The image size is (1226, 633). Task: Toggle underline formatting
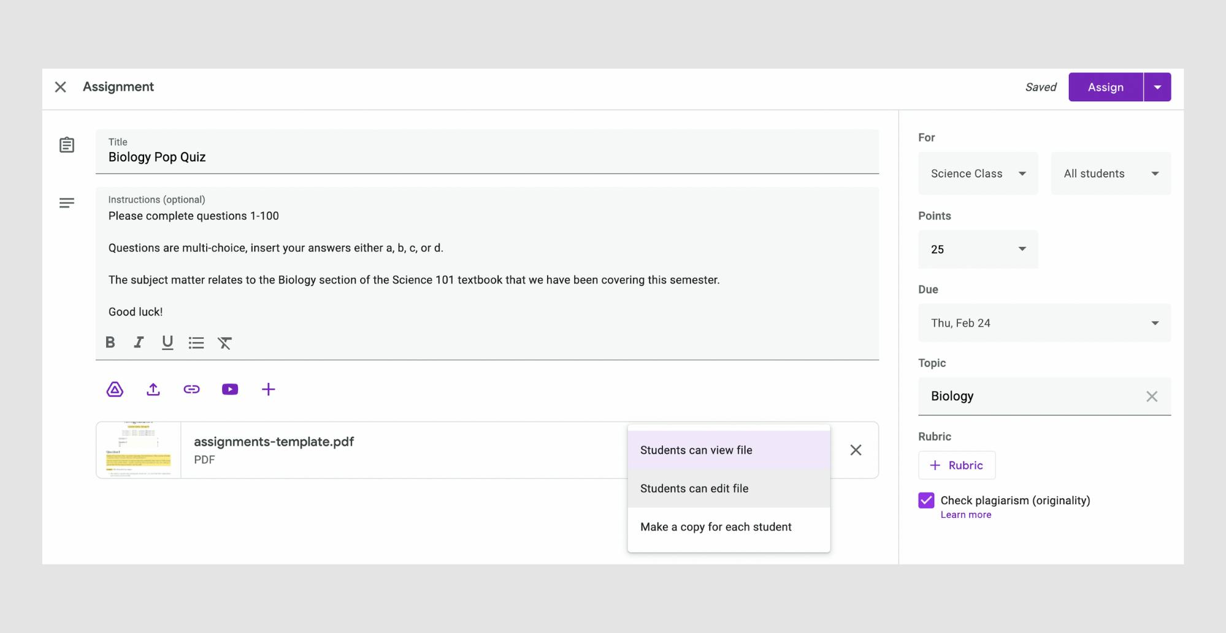point(167,343)
